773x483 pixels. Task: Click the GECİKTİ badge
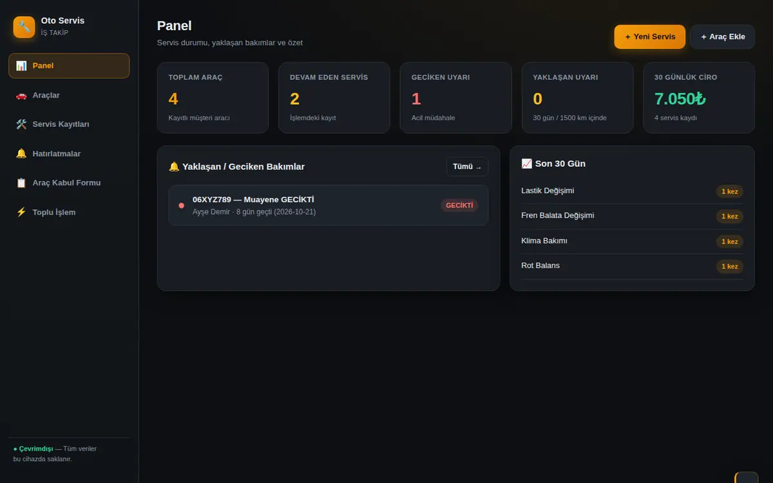(460, 205)
